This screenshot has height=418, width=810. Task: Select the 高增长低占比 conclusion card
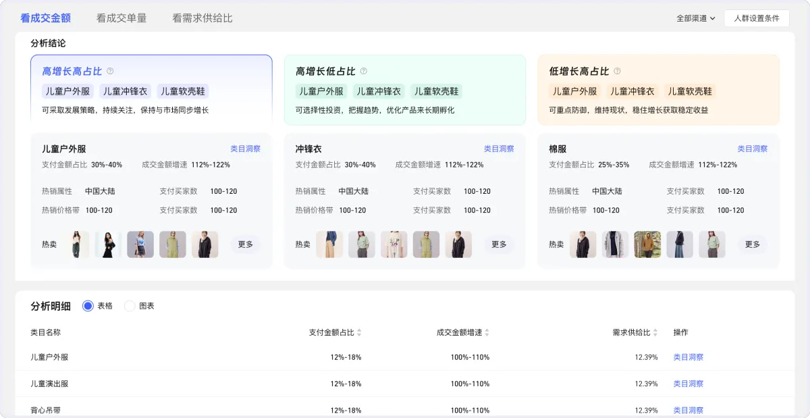(x=405, y=90)
